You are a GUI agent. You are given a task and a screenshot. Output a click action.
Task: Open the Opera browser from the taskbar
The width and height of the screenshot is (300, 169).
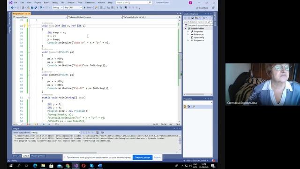(x=83, y=166)
